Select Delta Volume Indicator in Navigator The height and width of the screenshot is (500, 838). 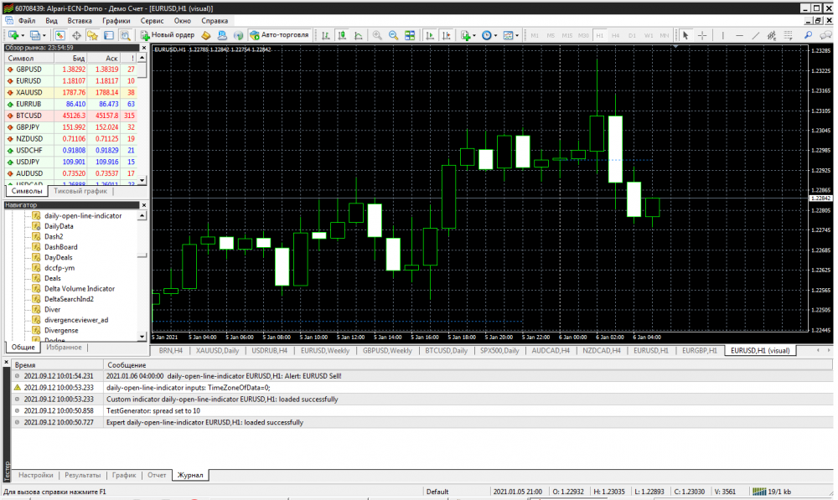point(80,288)
